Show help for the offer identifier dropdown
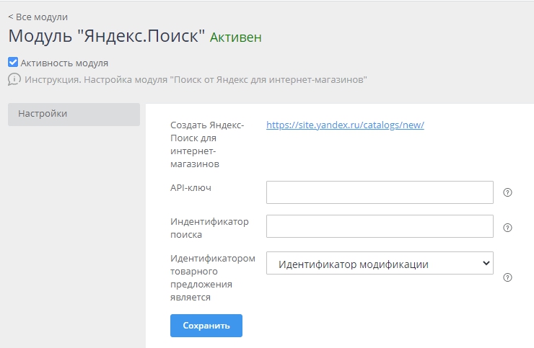The height and width of the screenshot is (348, 534). [x=507, y=277]
